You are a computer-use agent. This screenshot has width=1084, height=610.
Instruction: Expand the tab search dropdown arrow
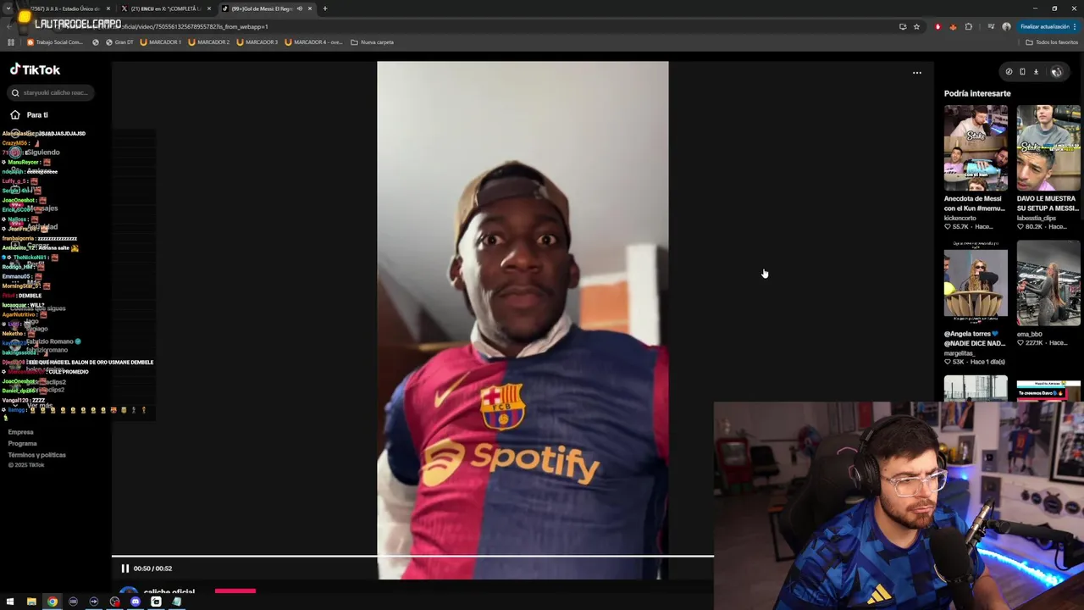(x=8, y=8)
